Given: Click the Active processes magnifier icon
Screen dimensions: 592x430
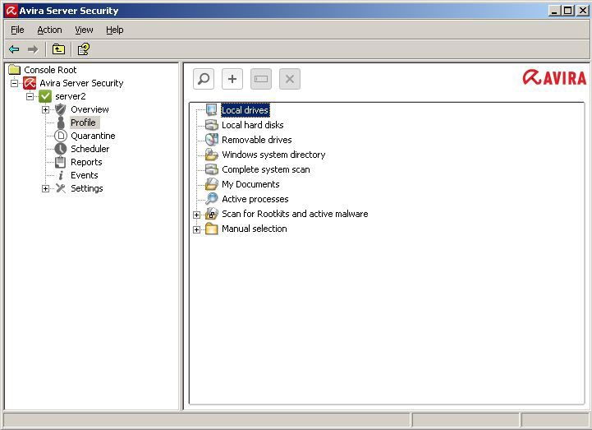Looking at the screenshot, I should click(x=212, y=198).
